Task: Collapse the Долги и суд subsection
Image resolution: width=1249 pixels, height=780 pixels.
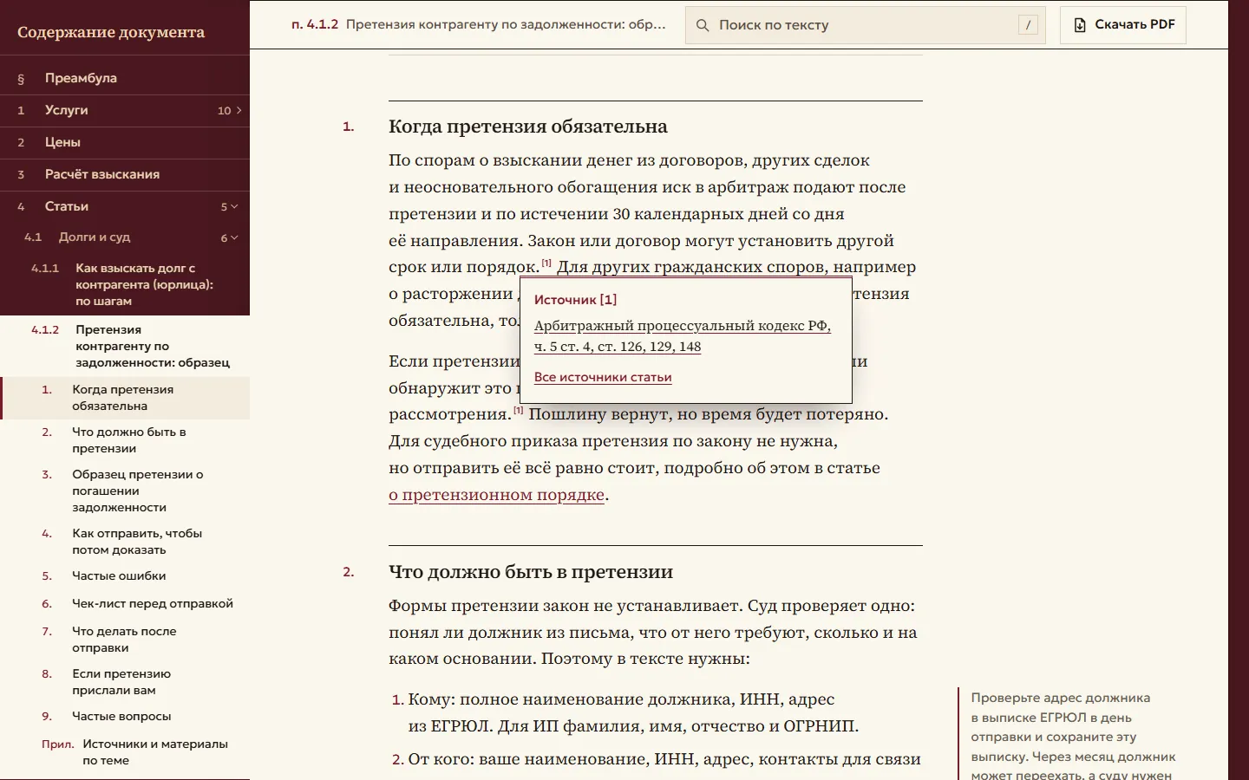Action: tap(234, 237)
